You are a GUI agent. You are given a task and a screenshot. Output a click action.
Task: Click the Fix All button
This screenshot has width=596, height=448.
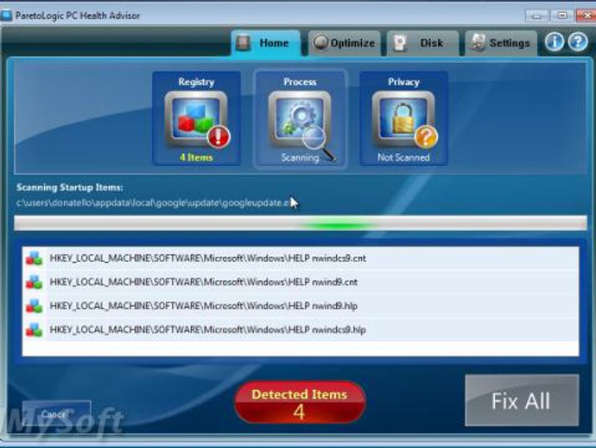pyautogui.click(x=522, y=400)
